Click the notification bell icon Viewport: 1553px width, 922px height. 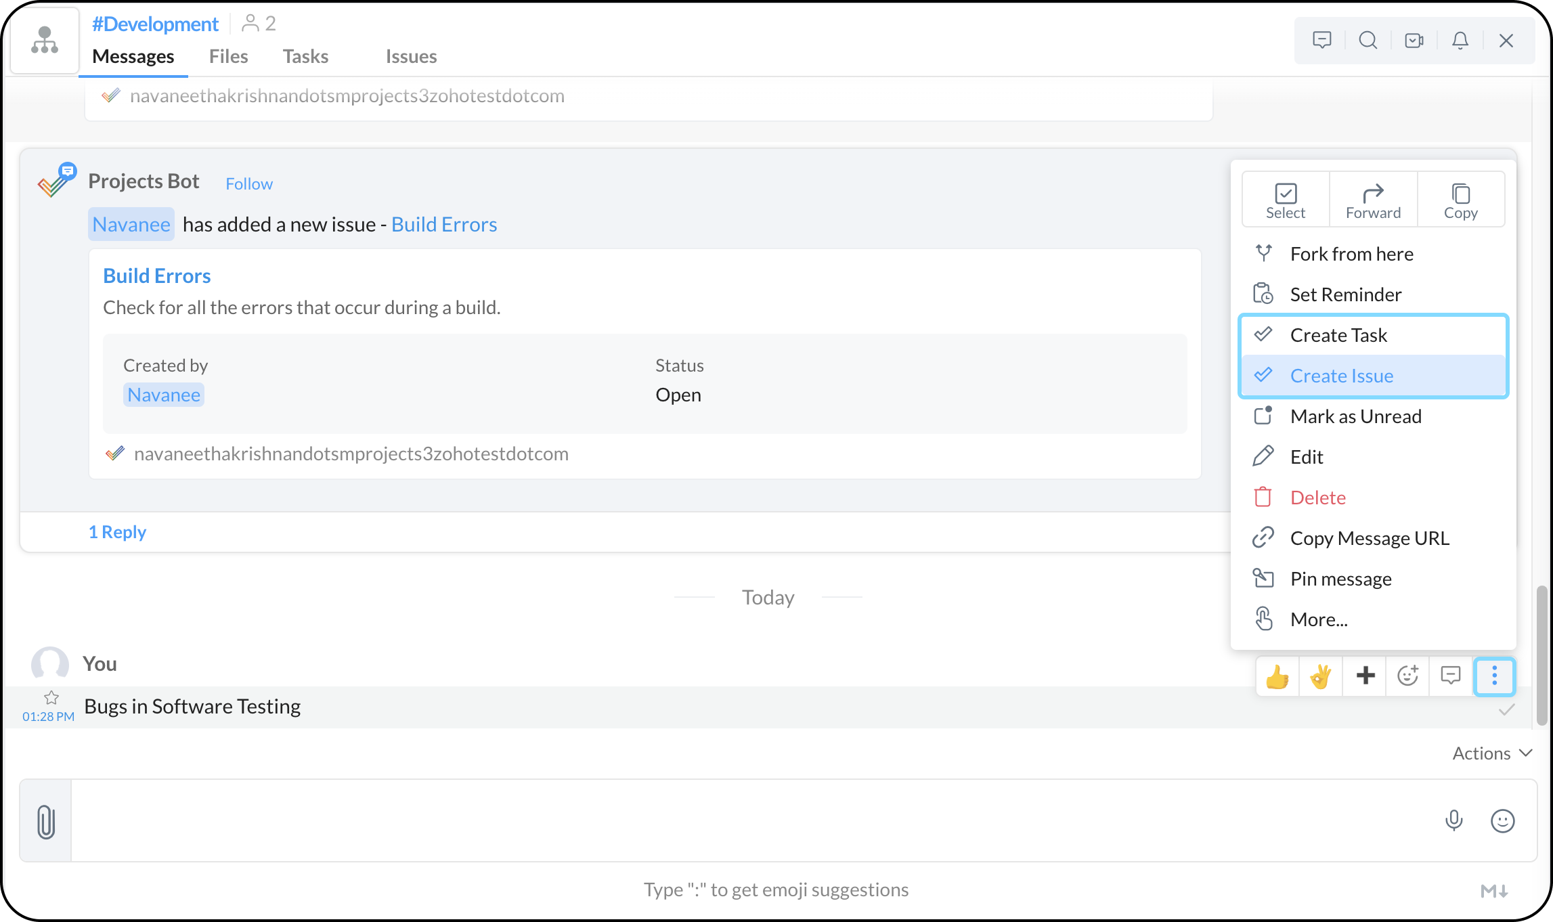(x=1460, y=41)
